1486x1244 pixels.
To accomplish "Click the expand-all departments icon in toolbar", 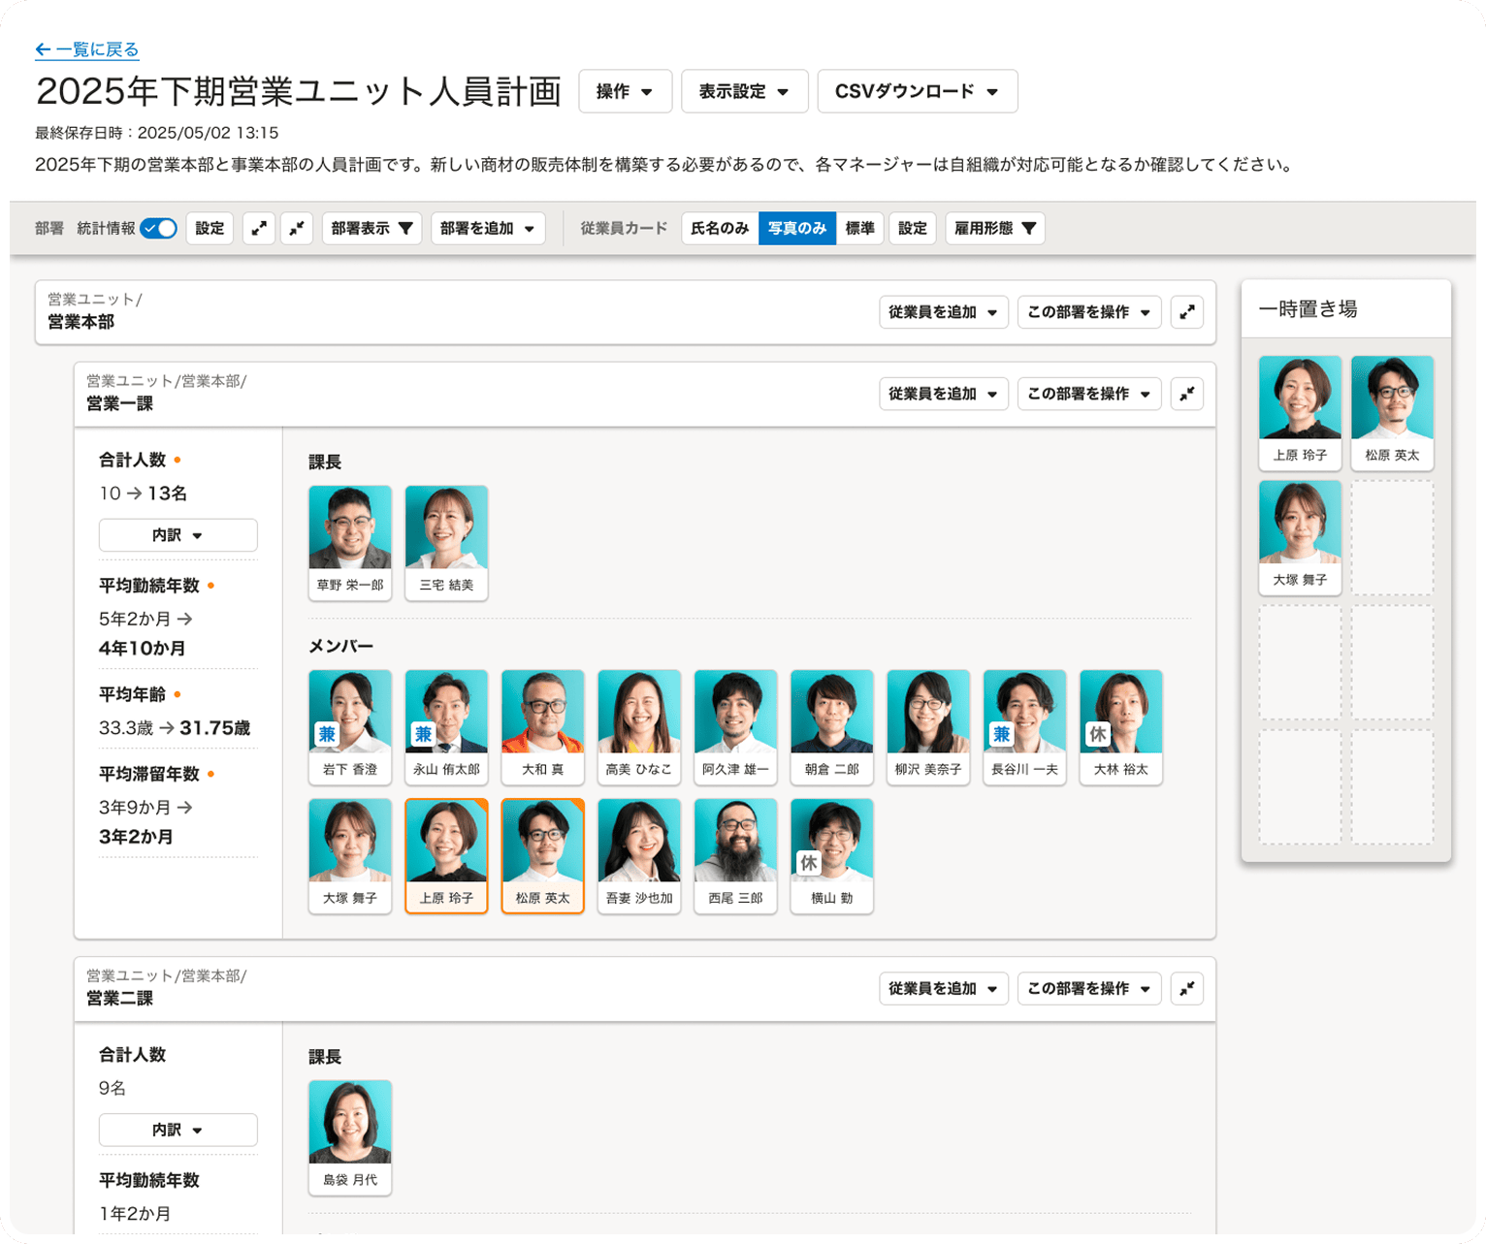I will tap(258, 229).
